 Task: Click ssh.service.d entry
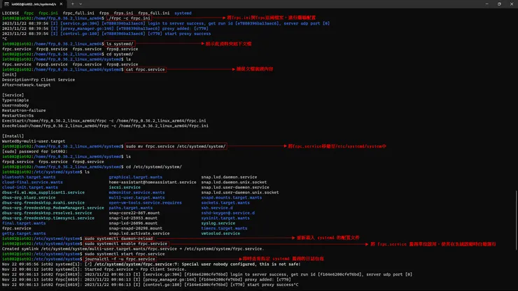click(x=217, y=208)
